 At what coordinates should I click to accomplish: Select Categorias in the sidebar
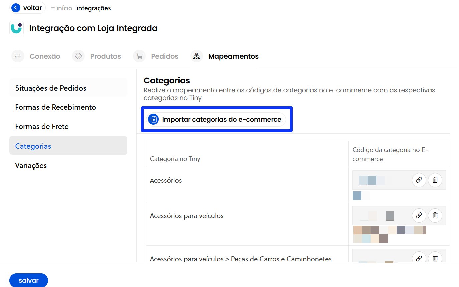(68, 146)
